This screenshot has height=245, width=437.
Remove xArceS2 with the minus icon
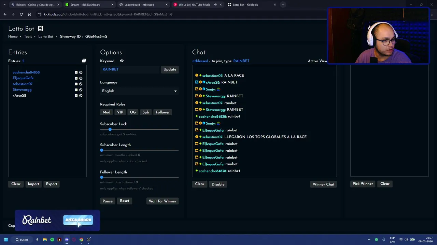click(76, 96)
